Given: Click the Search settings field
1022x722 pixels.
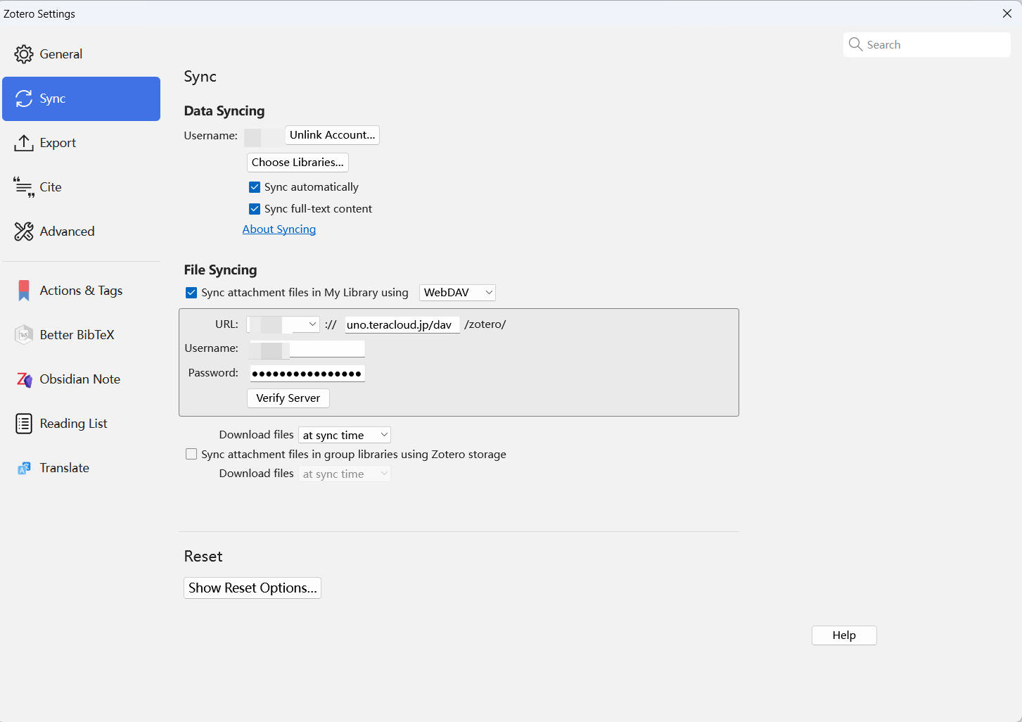Looking at the screenshot, I should 927,44.
